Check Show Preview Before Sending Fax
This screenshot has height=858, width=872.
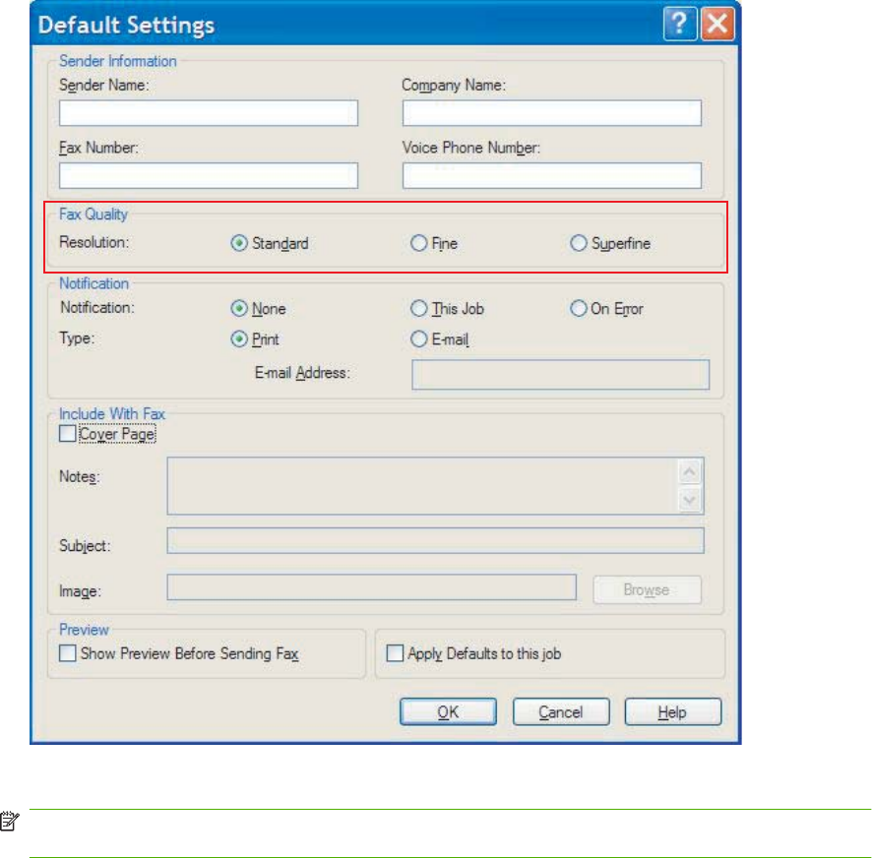pos(67,653)
